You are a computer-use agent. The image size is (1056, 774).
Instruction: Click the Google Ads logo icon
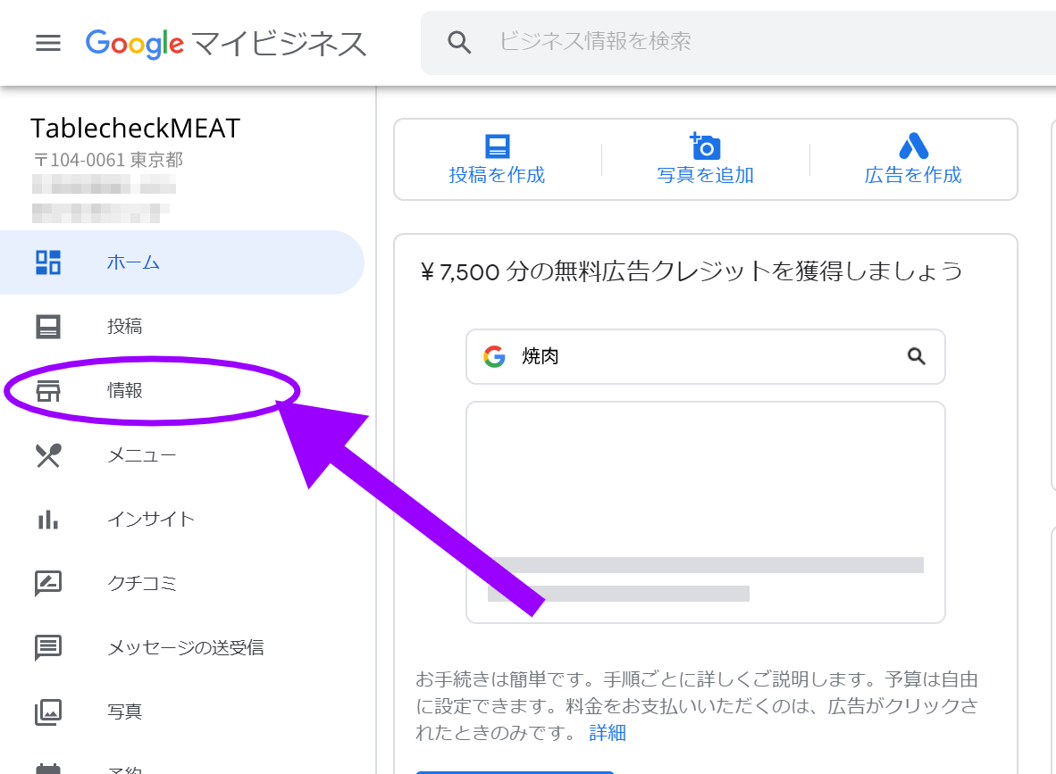coord(913,146)
